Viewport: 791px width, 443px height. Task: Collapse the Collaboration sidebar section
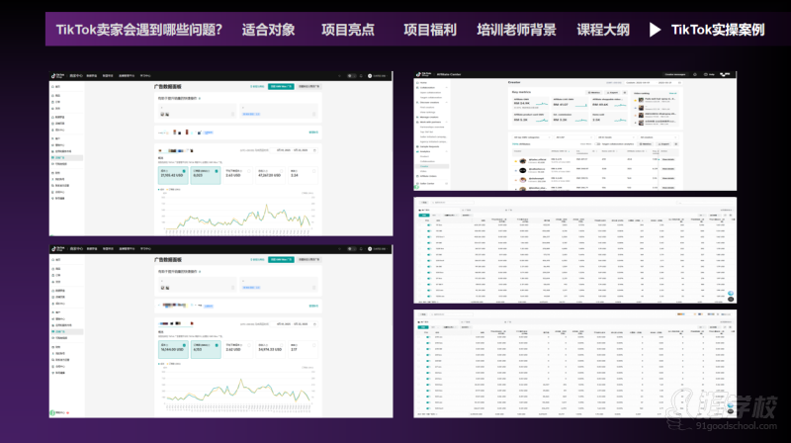(447, 87)
